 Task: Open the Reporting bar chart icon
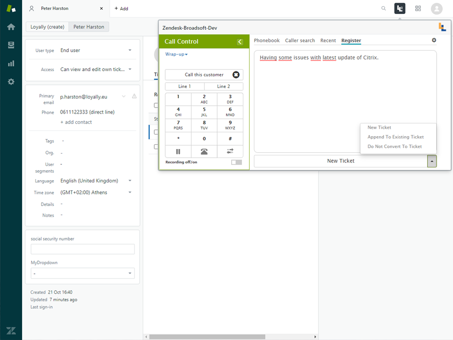[x=11, y=63]
